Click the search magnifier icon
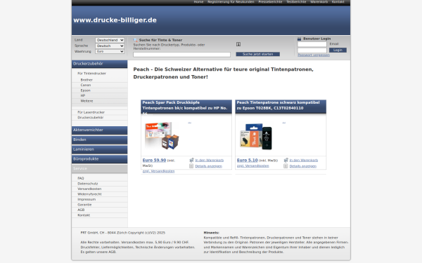The height and width of the screenshot is (263, 422). tap(135, 40)
